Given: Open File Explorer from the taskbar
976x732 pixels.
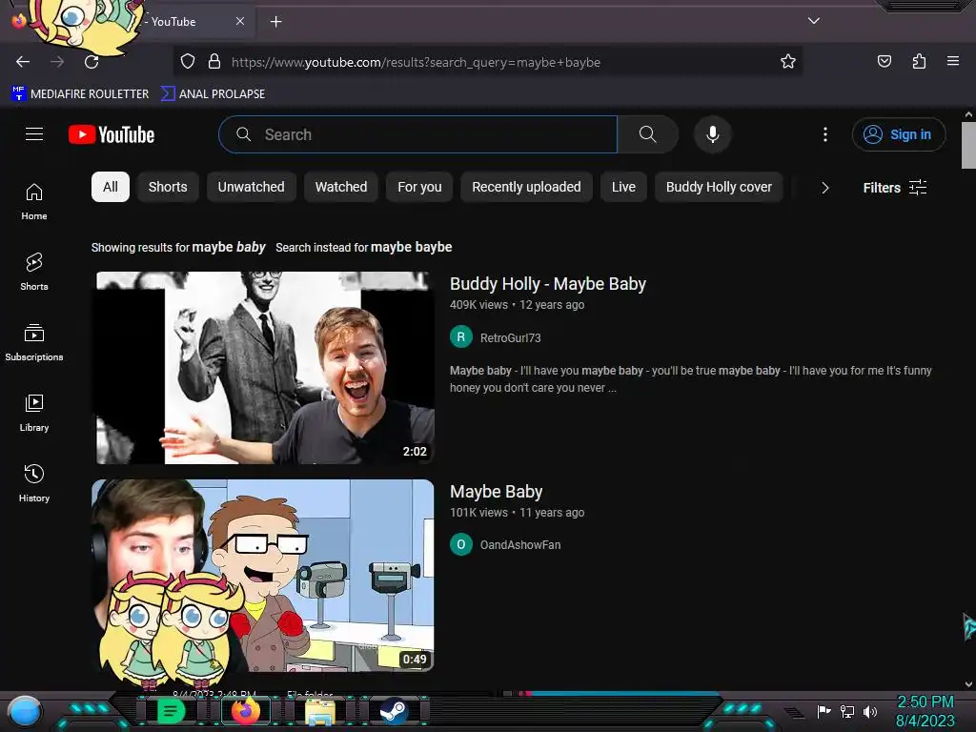Looking at the screenshot, I should [320, 711].
